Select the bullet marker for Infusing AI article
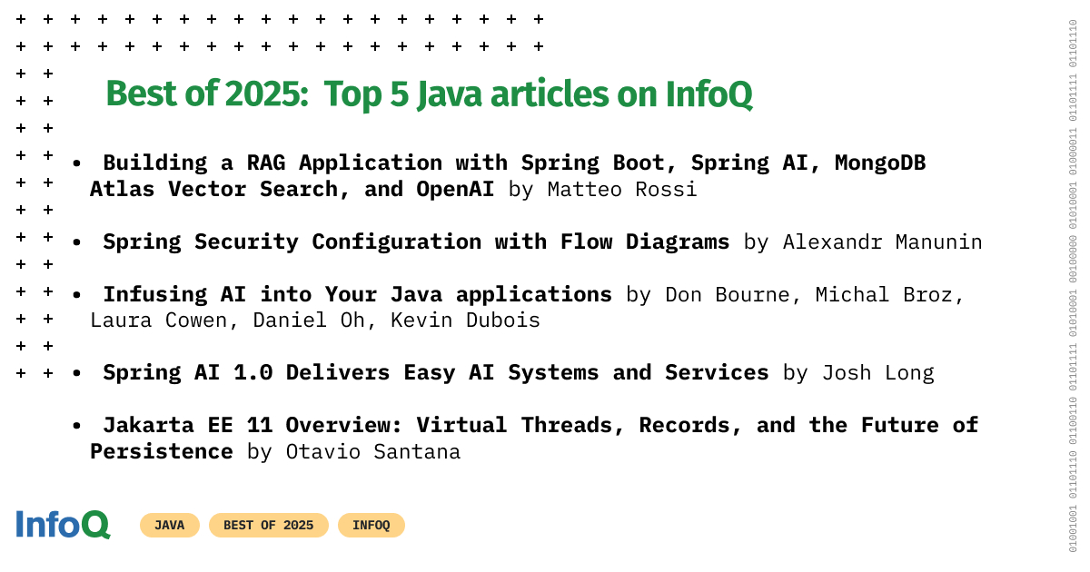The height and width of the screenshot is (572, 1090). (76, 295)
